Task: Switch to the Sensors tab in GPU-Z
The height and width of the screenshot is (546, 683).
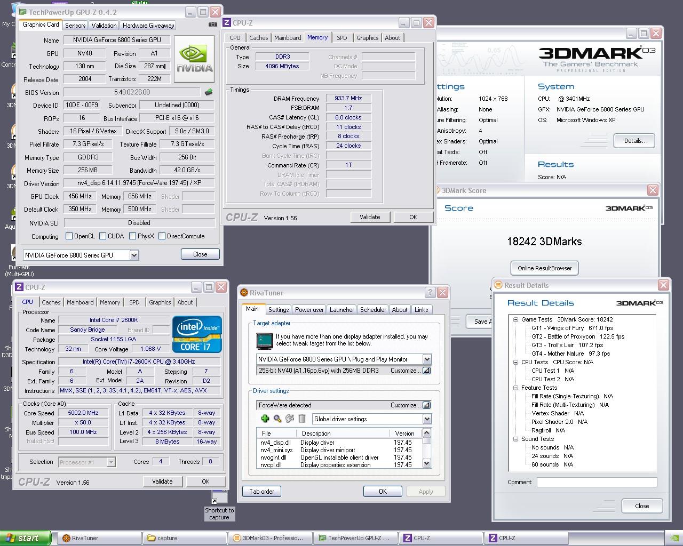Action: 75,26
